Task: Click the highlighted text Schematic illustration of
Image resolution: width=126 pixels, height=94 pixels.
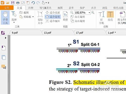Action: (x=99, y=82)
